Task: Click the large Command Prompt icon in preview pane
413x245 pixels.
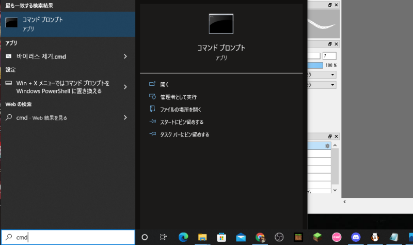Action: (221, 24)
